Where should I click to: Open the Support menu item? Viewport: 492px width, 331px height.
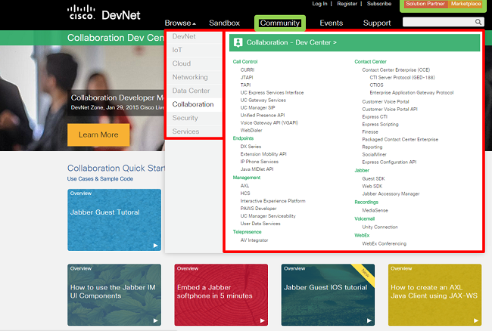click(x=377, y=23)
